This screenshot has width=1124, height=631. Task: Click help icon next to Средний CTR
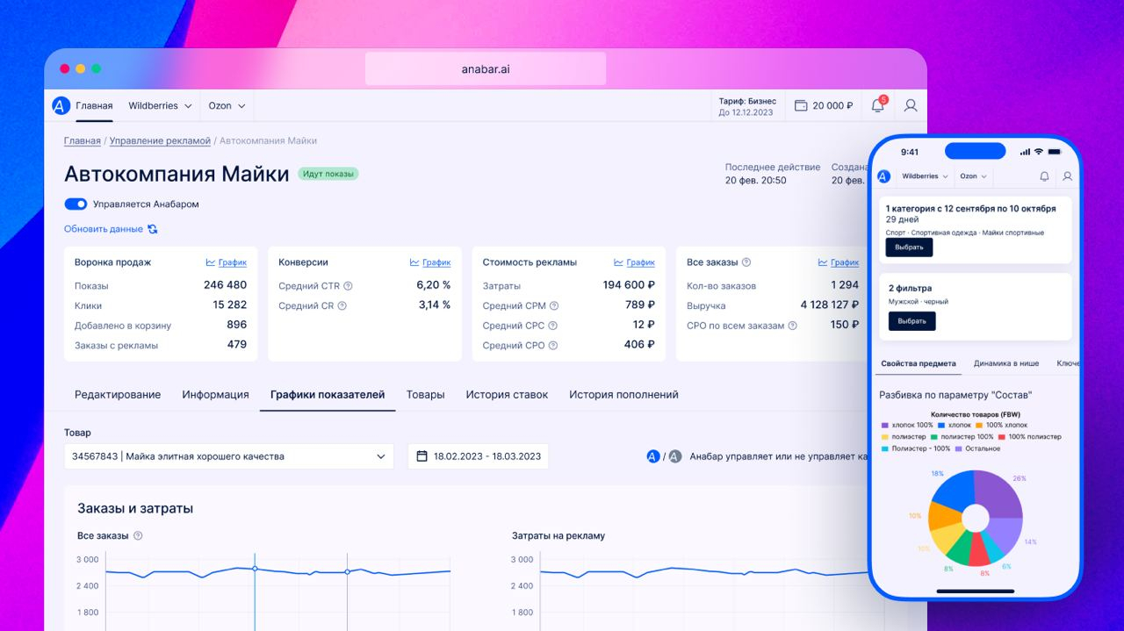click(349, 286)
